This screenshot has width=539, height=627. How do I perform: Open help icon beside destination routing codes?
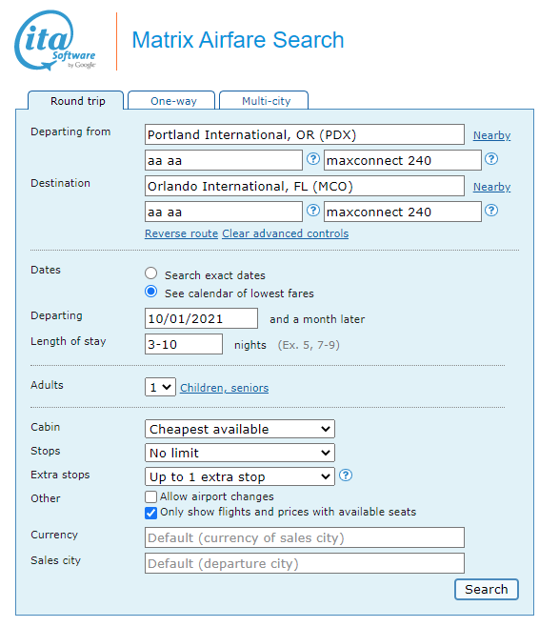click(313, 211)
